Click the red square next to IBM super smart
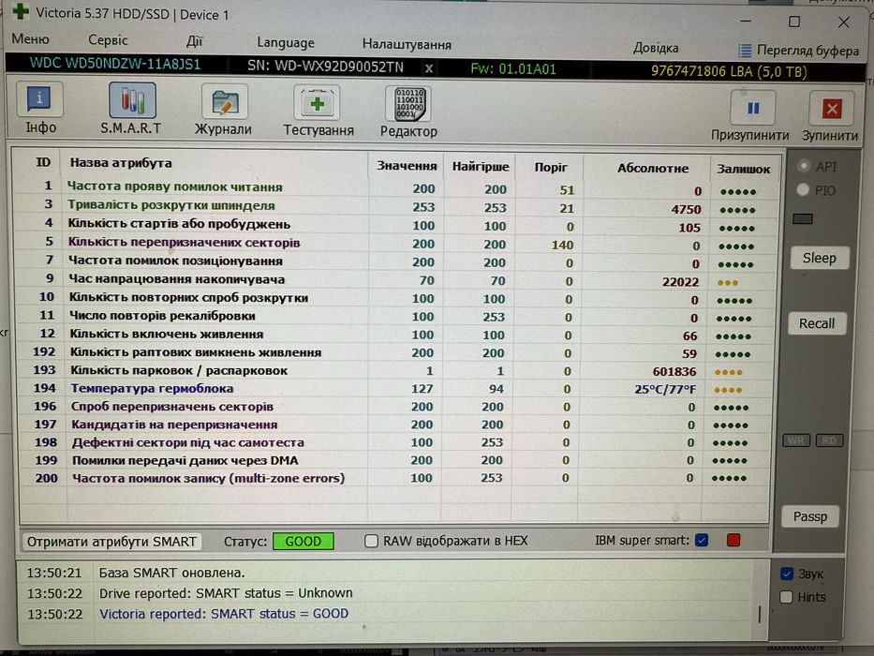874x656 pixels. 733,540
